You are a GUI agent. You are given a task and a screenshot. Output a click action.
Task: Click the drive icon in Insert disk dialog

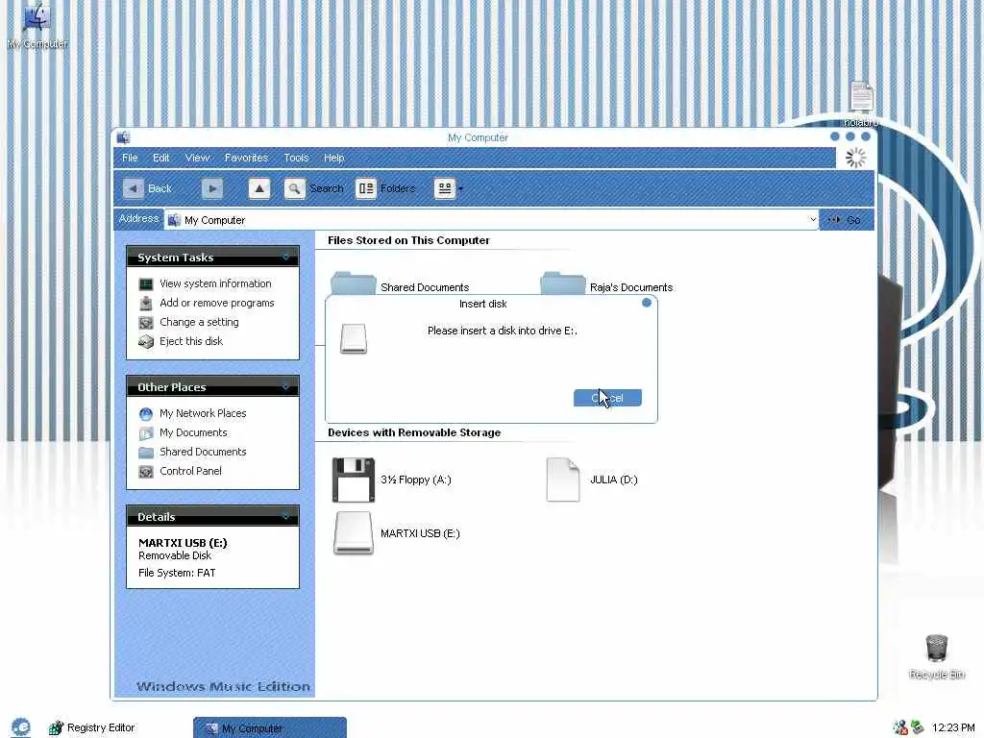[354, 339]
